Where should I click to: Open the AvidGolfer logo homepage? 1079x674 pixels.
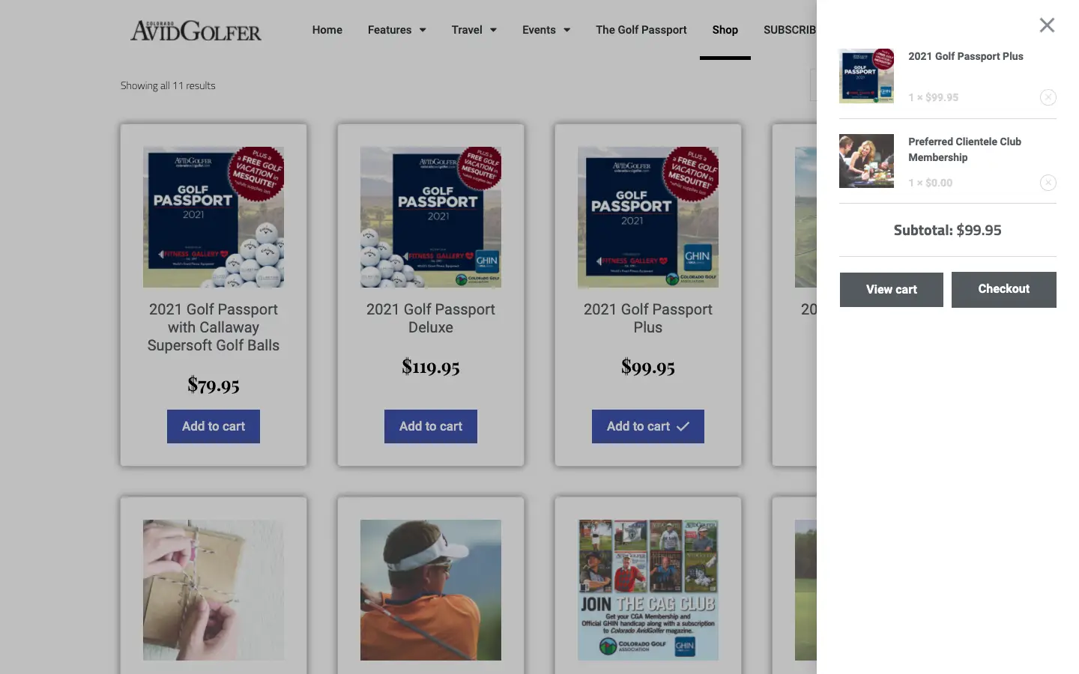pyautogui.click(x=196, y=31)
